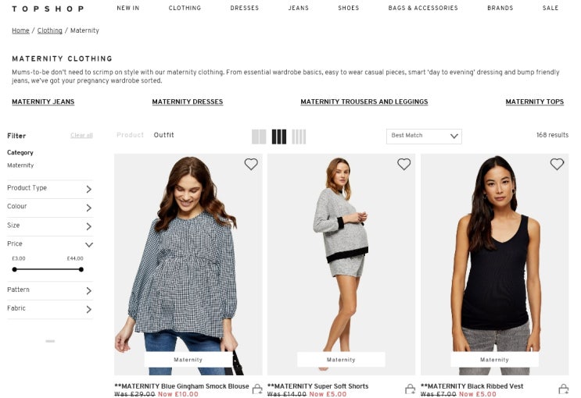Viewport: 581px width, 398px height.
Task: Choose the four-column grid layout icon
Action: [299, 137]
